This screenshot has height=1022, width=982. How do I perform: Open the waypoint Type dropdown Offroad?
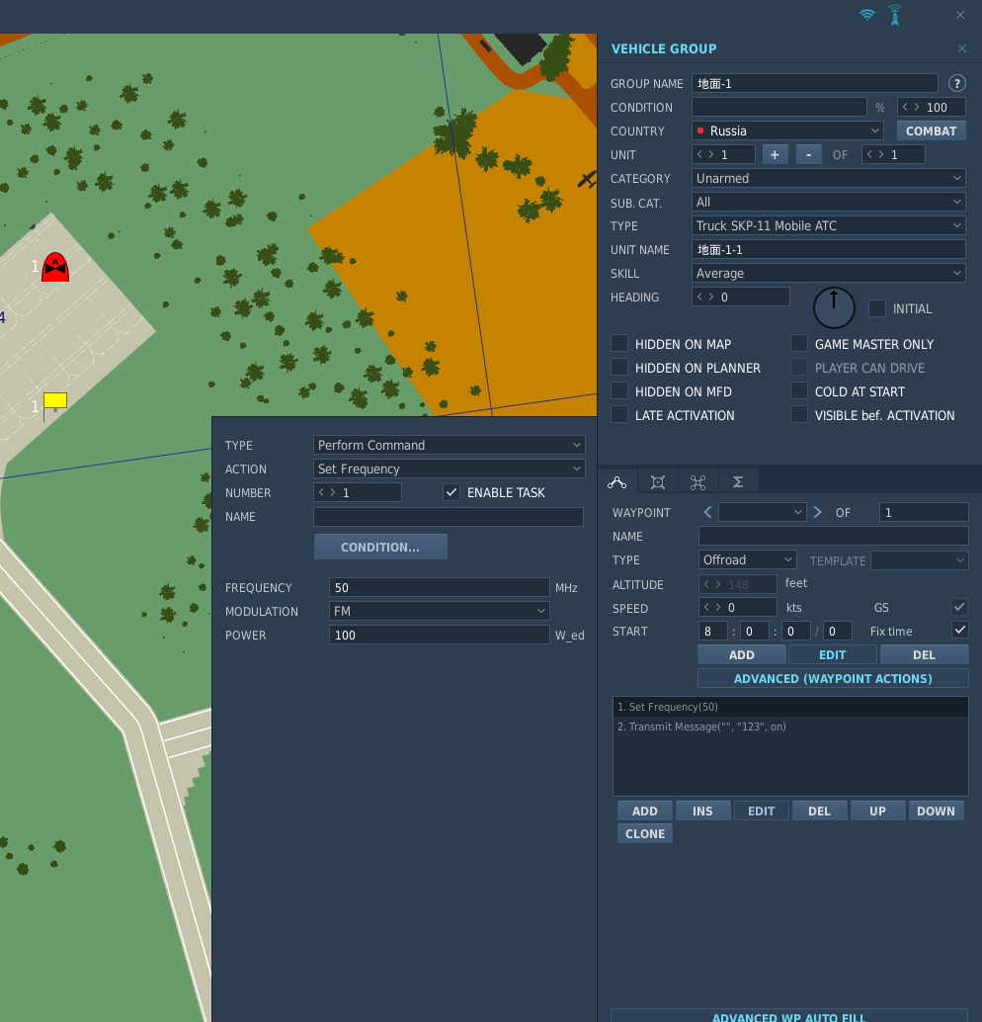pyautogui.click(x=748, y=559)
